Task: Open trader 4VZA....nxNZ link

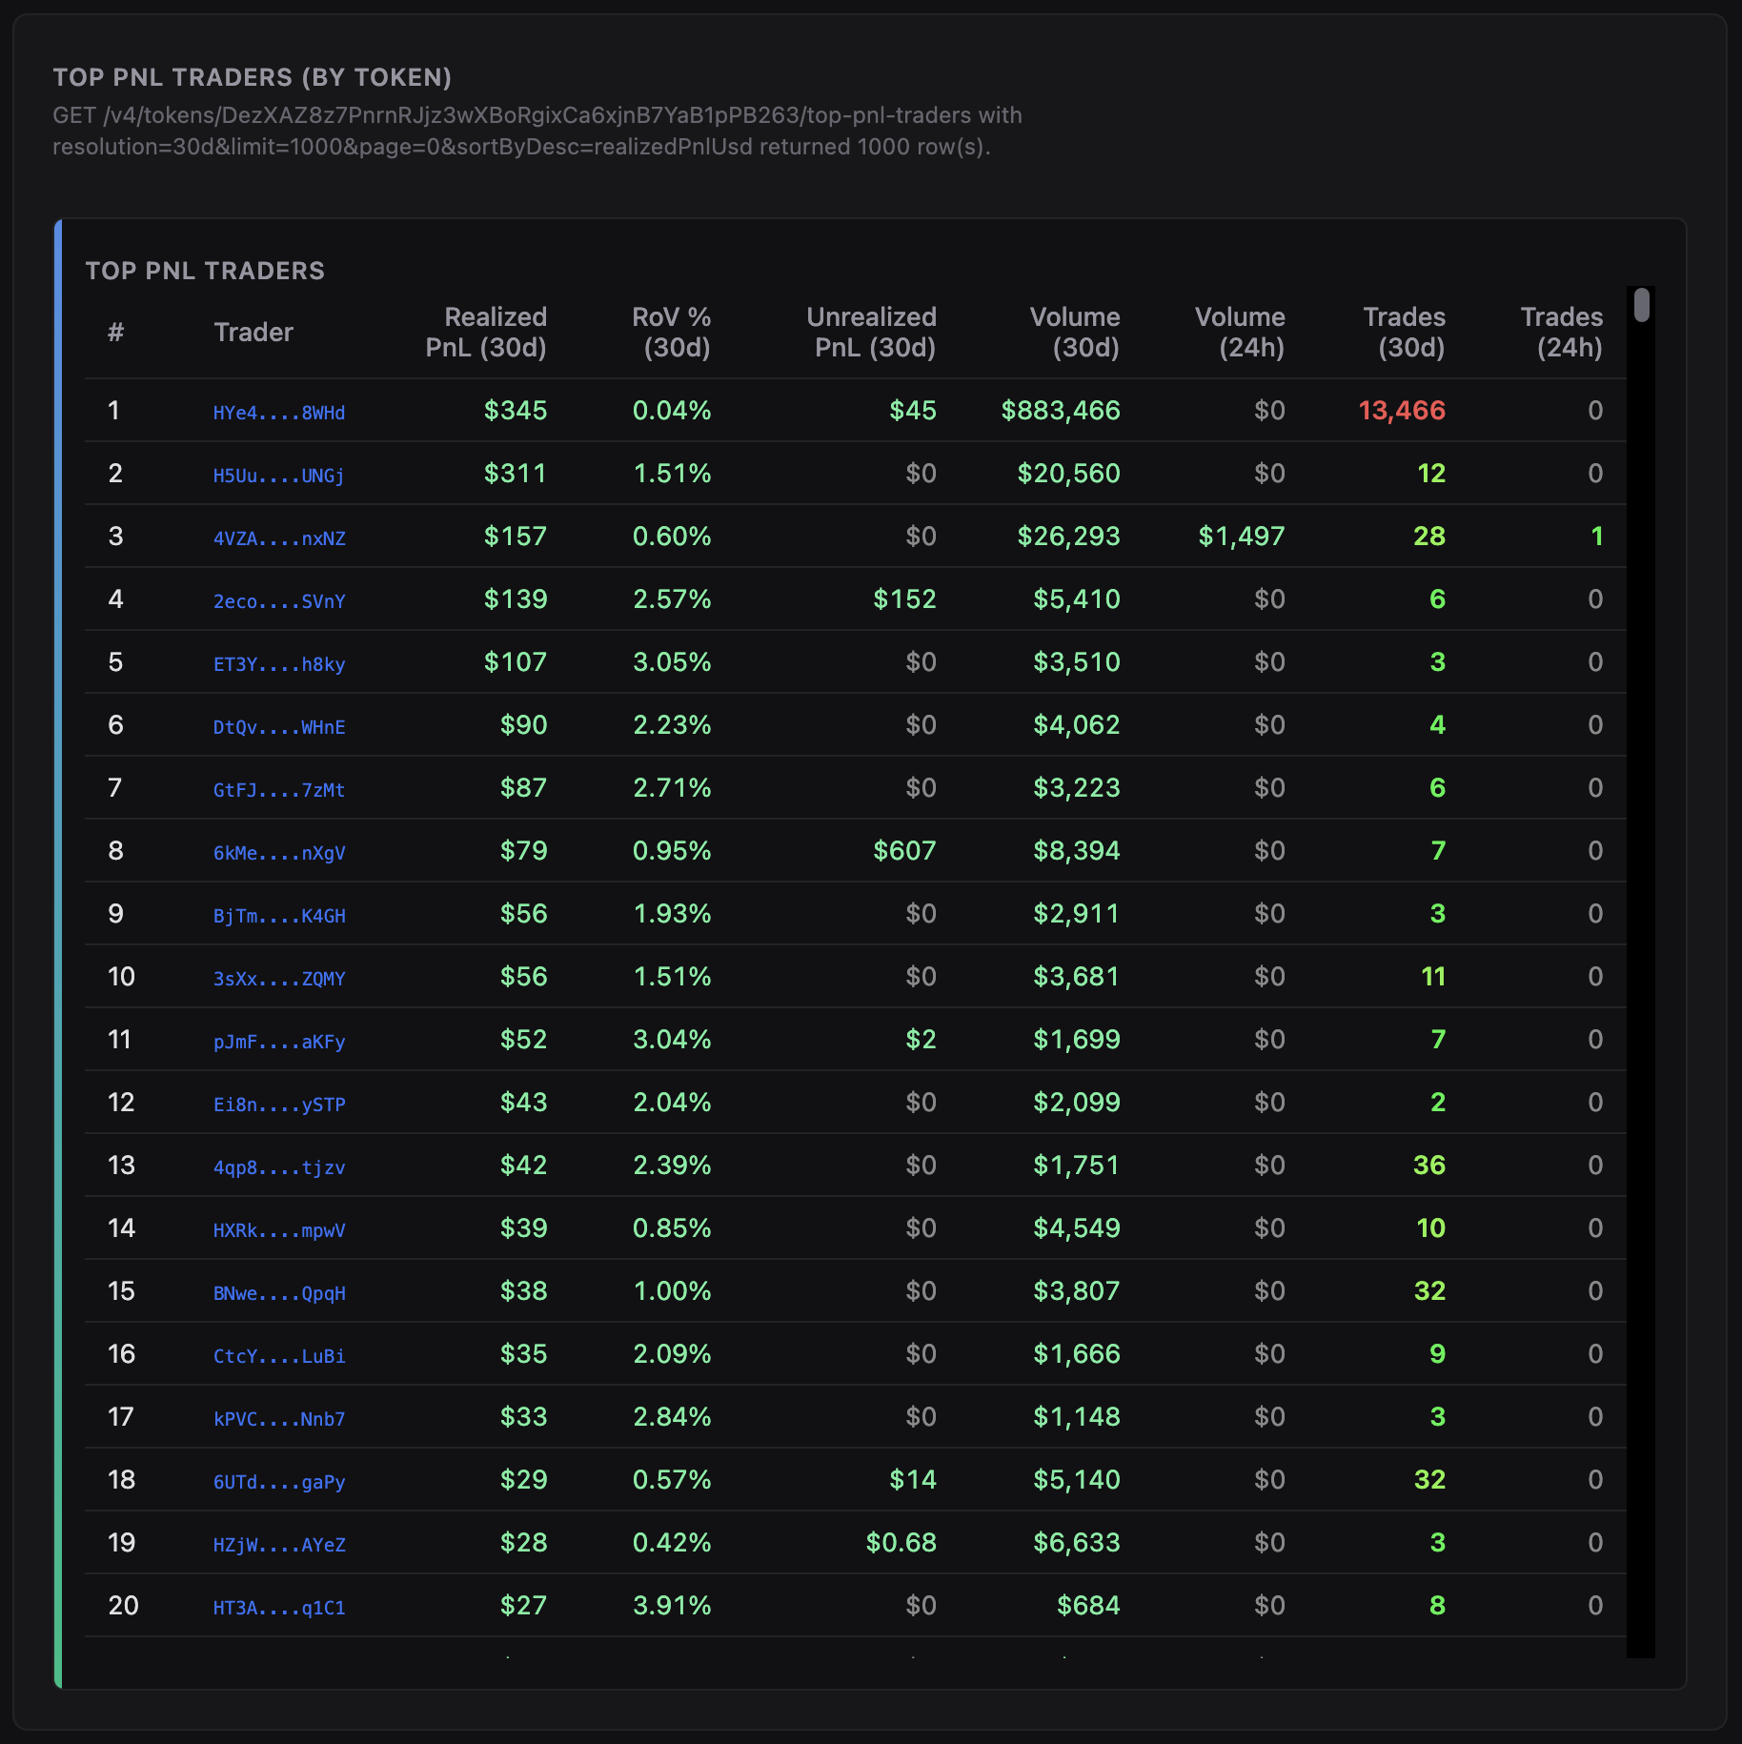Action: (x=279, y=538)
